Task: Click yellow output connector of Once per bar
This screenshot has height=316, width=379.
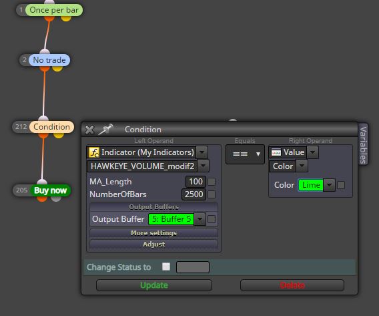Action: pyautogui.click(x=66, y=19)
